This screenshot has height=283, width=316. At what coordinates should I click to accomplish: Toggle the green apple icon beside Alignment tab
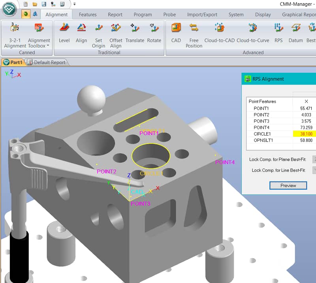(x=26, y=14)
